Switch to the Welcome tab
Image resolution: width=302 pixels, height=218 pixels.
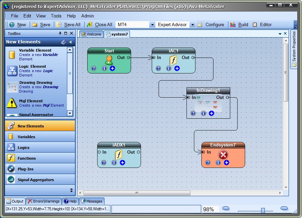coord(91,34)
